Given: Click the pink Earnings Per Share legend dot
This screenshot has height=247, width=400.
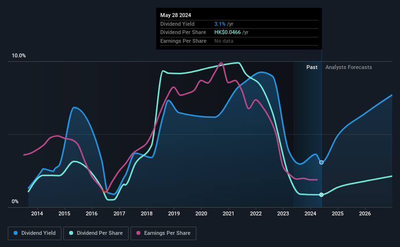Looking at the screenshot, I should tap(138, 233).
